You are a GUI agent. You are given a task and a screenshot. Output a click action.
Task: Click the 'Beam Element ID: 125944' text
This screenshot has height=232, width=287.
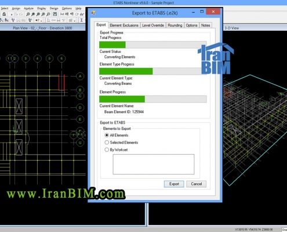(124, 112)
